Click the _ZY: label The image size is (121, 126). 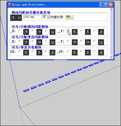click(60, 52)
